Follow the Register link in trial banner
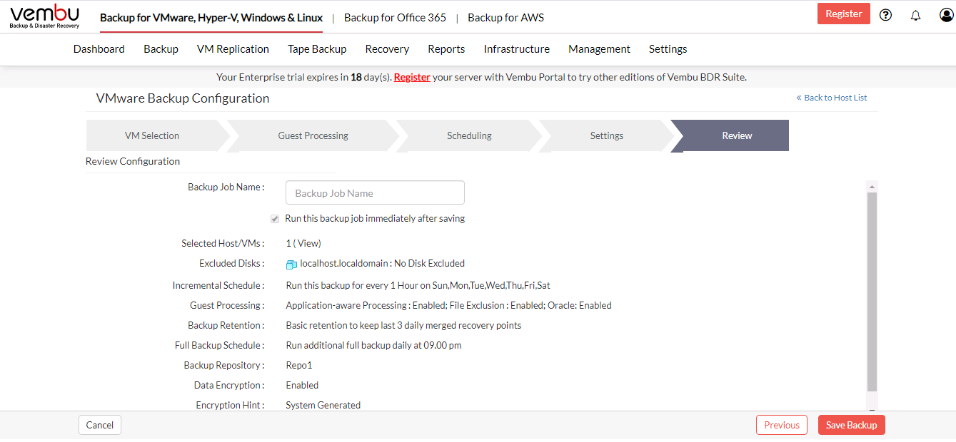956x442 pixels. click(x=412, y=77)
